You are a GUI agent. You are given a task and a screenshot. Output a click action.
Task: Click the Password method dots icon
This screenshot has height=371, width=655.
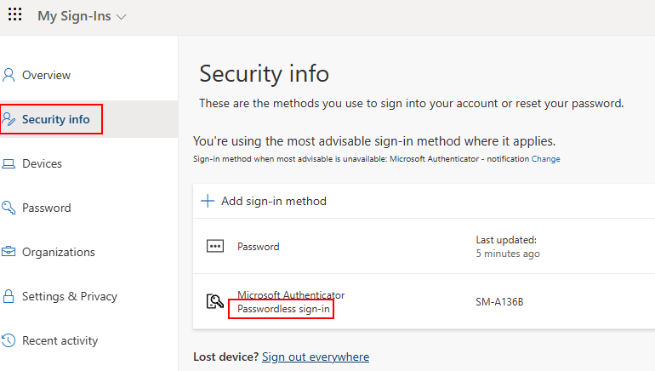click(215, 247)
